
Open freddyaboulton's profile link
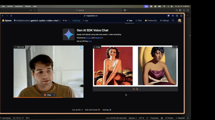tap(23, 21)
